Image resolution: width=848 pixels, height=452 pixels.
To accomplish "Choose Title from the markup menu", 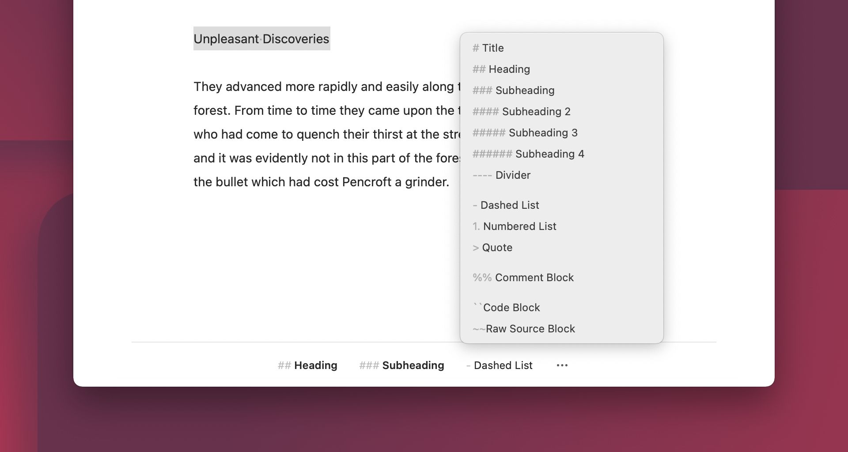I will coord(561,48).
